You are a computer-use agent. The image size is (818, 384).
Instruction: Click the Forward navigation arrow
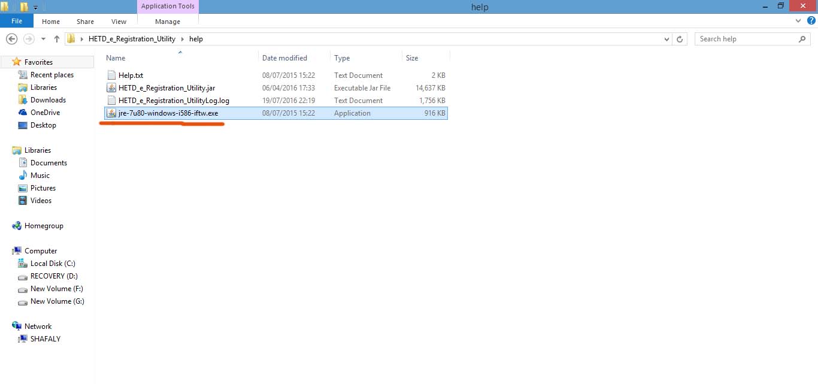point(29,39)
